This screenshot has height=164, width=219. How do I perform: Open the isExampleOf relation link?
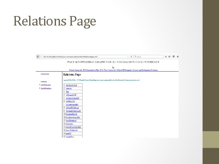pos(71,95)
